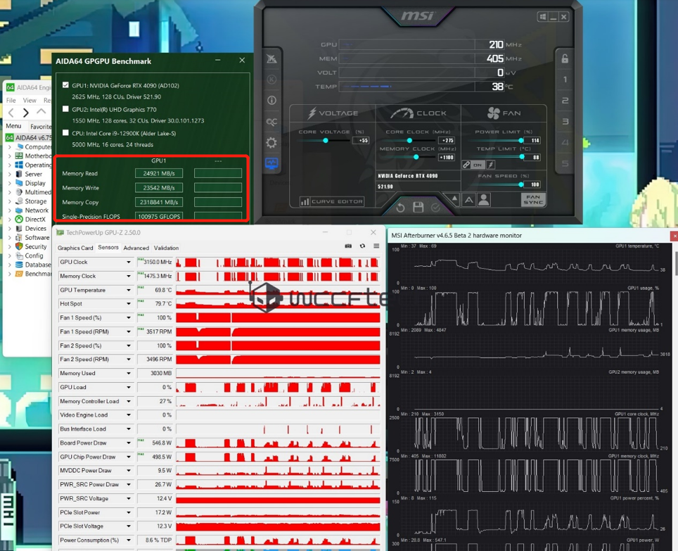Click the information icon in Afterburner sidebar

(271, 101)
